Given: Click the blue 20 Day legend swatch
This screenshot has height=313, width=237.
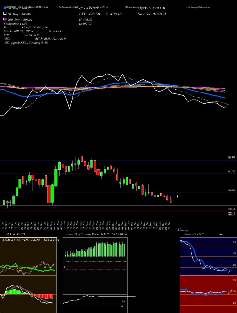Looking at the screenshot, I should [5, 8].
